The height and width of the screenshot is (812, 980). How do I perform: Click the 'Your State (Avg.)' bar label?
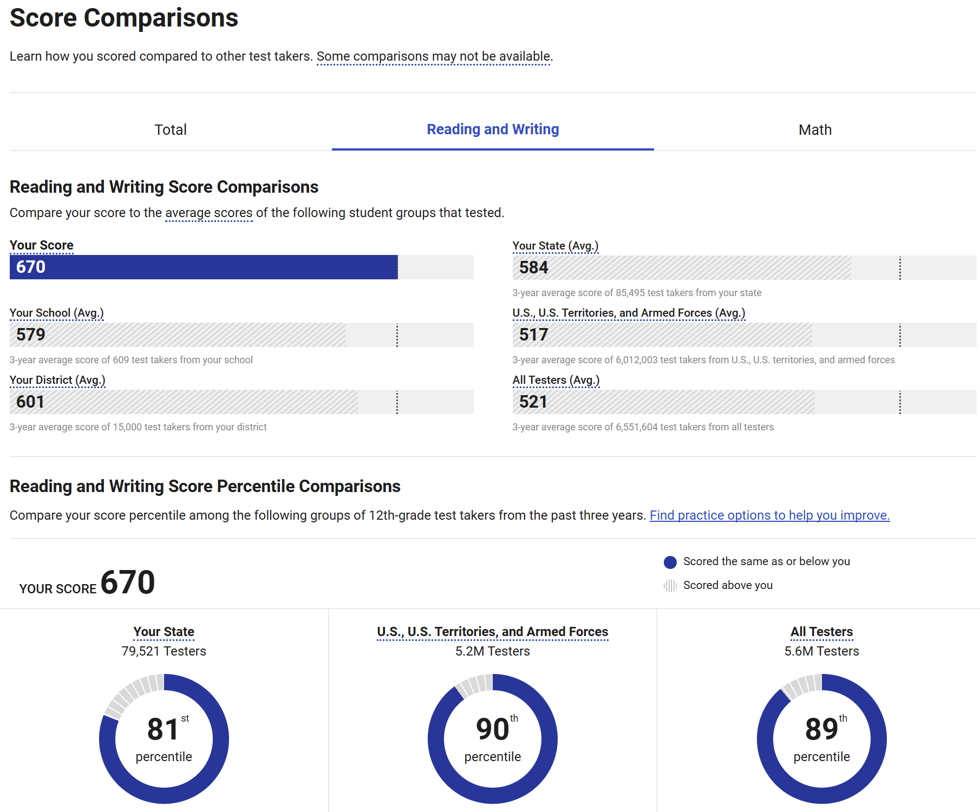click(556, 246)
